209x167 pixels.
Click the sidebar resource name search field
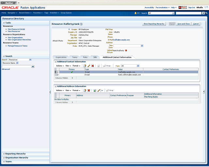16,66
